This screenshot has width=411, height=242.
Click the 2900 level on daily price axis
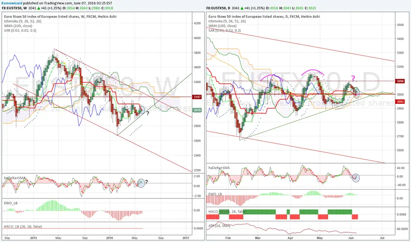pyautogui.click(x=400, y=108)
